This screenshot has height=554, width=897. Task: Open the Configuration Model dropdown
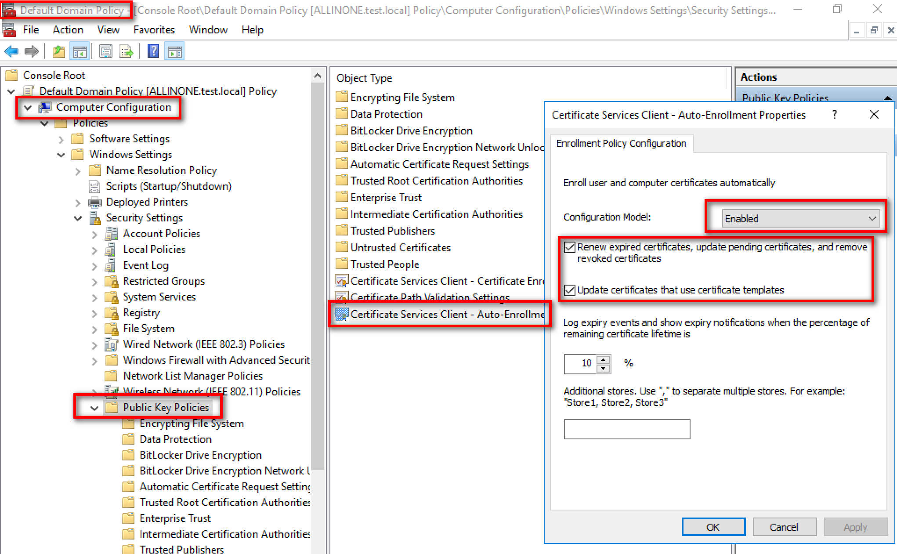[800, 218]
